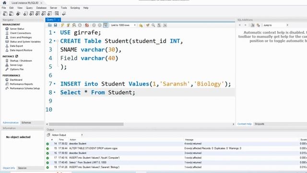Open the Database menu

pos(41,8)
